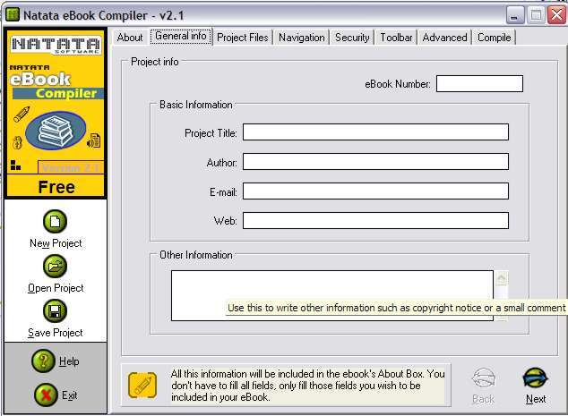
Task: Open the Security tab
Action: 352,38
